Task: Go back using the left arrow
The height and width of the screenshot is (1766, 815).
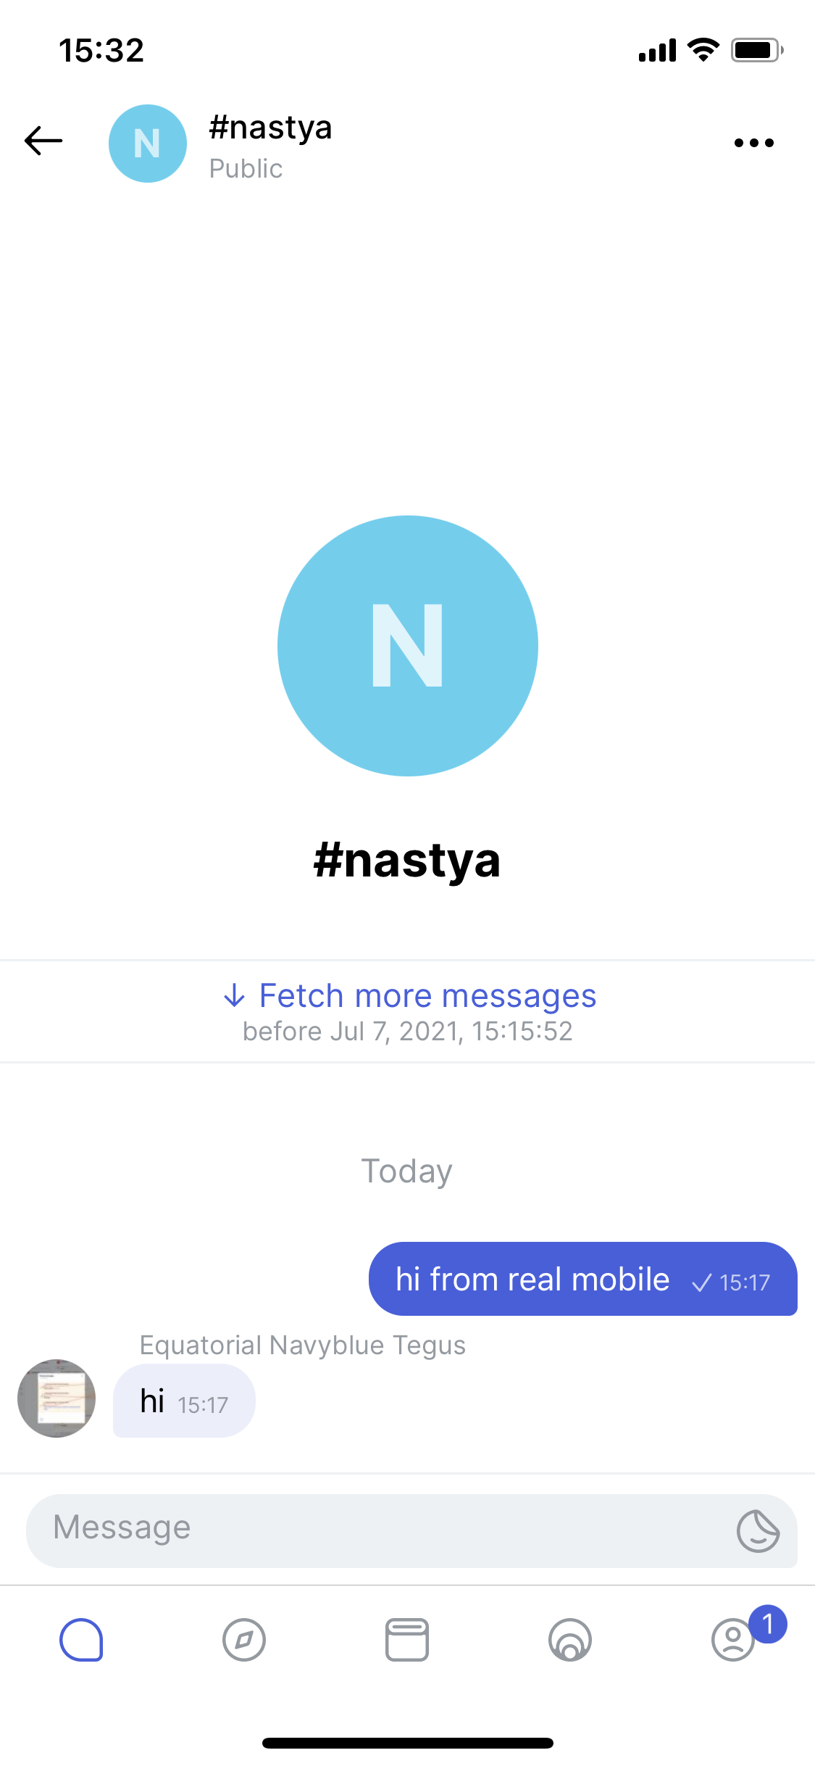Action: pos(43,141)
